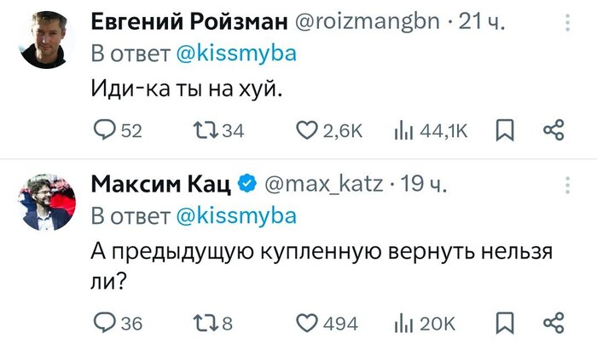Open the Евгений Ройзман display name link
Viewport: 597px width, 344px height.
pyautogui.click(x=188, y=22)
